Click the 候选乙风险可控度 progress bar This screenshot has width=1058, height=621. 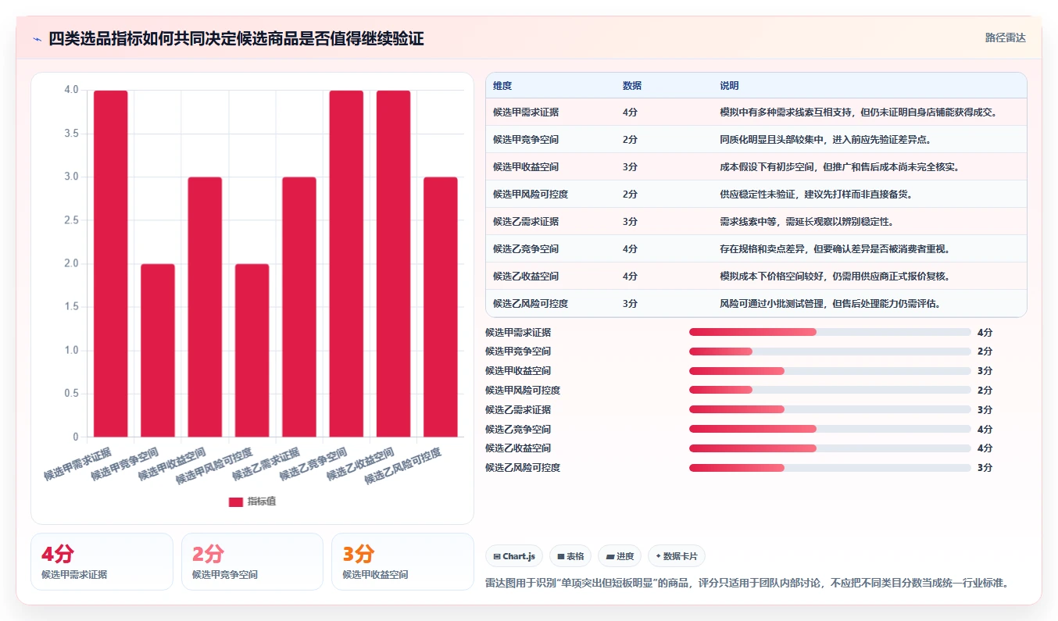pos(830,468)
